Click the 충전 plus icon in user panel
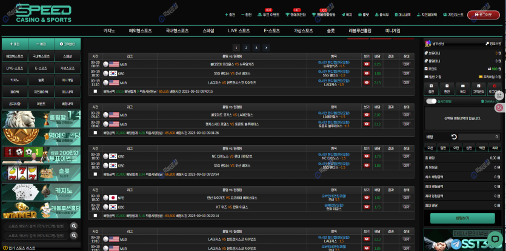Screen dimensions: 506x251 [431, 89]
